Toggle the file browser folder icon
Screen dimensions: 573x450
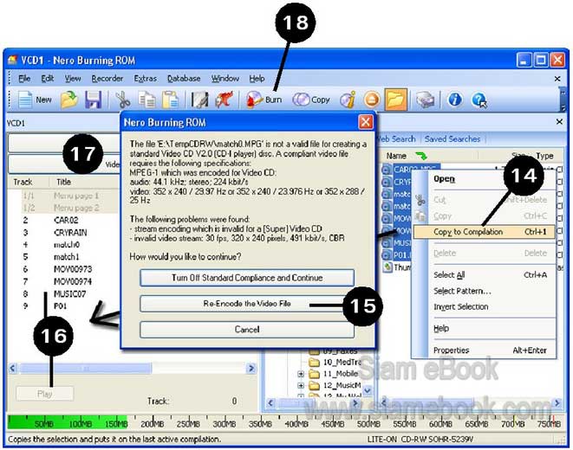[395, 100]
